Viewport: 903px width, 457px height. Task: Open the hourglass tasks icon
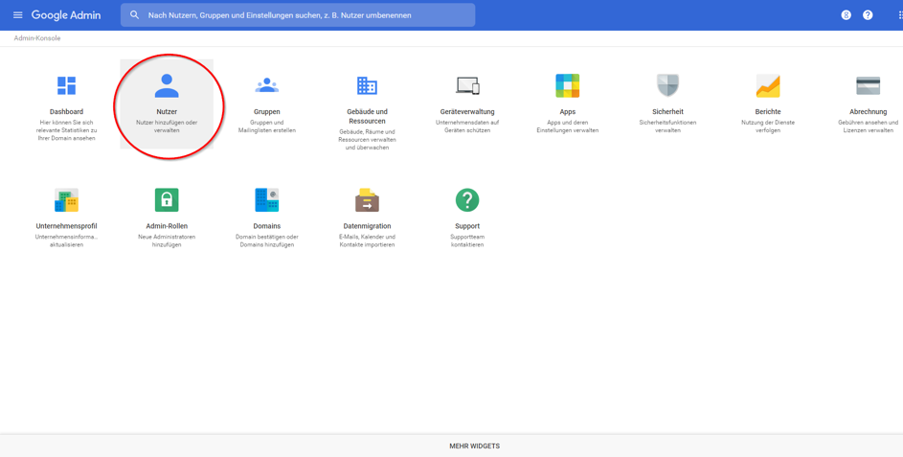846,15
